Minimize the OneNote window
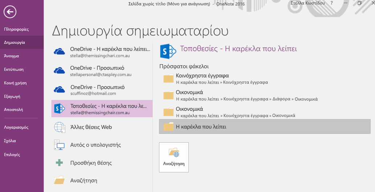 click(x=346, y=3)
